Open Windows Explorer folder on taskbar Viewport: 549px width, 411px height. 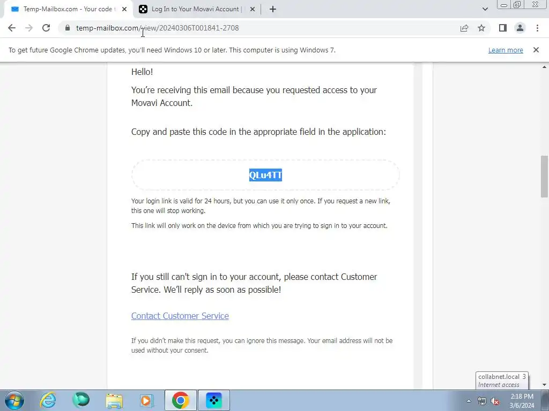(x=115, y=400)
